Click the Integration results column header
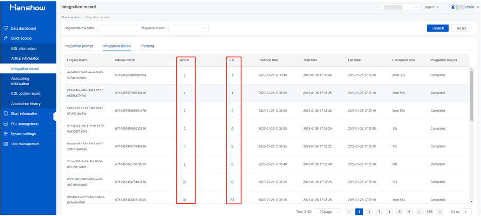Viewport: 481px width, 216px height. (444, 60)
